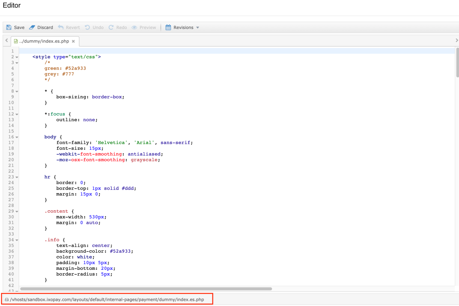Click the Redo icon in toolbar

click(111, 28)
